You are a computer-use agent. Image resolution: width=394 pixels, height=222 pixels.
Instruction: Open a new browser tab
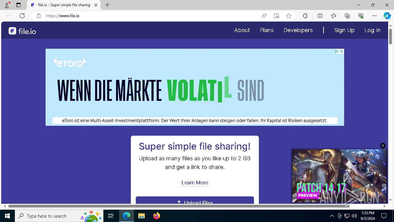coord(107,5)
